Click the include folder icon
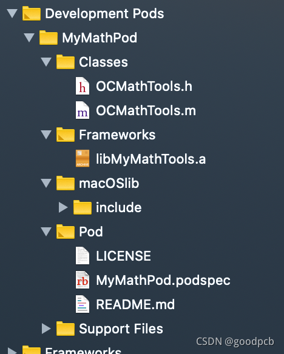 (83, 207)
